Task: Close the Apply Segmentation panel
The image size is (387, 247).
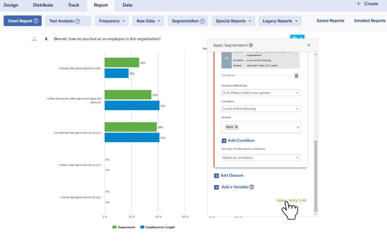Action: [x=309, y=45]
